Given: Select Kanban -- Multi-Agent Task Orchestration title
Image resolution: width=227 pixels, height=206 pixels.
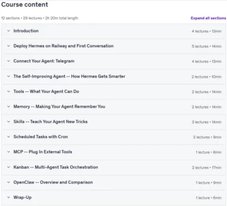Looking at the screenshot, I should click(x=56, y=167).
